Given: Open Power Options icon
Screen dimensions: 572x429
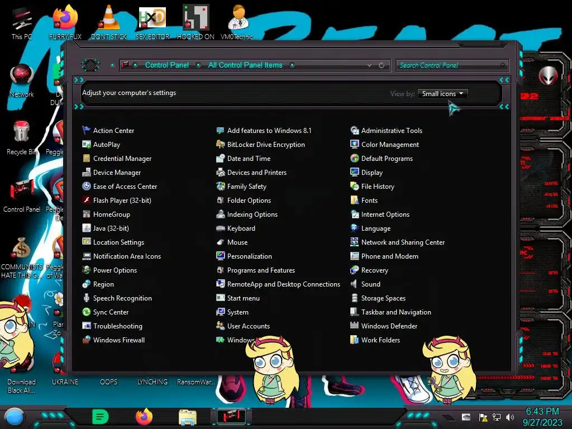Looking at the screenshot, I should pyautogui.click(x=87, y=270).
